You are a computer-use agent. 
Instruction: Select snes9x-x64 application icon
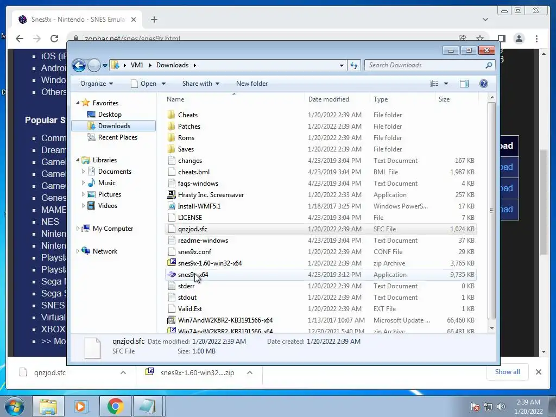click(x=171, y=274)
